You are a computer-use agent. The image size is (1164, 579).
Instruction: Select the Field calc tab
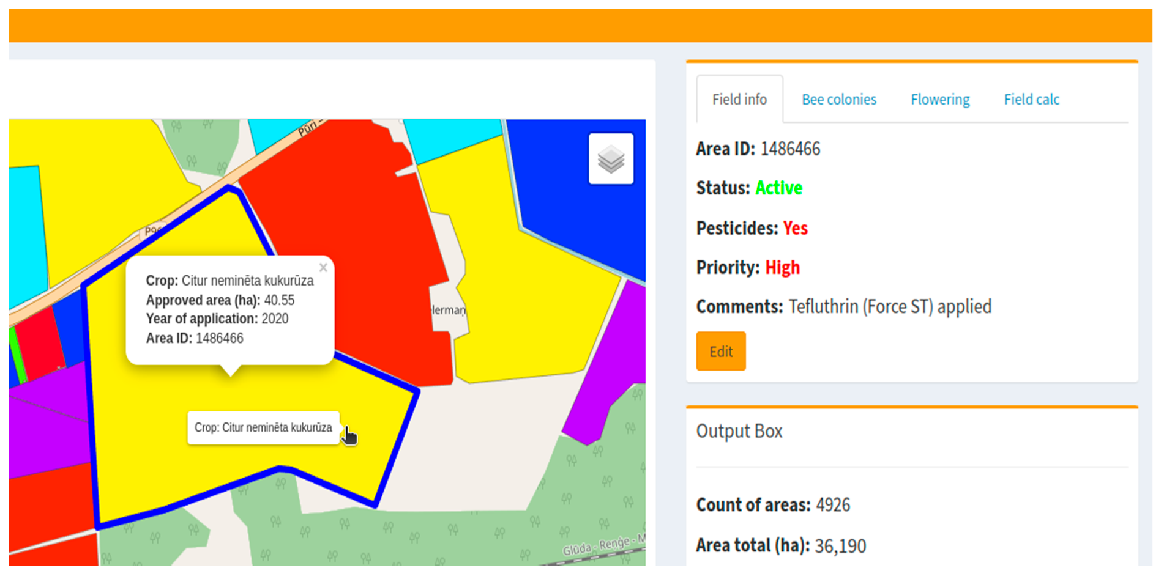[x=1031, y=100]
